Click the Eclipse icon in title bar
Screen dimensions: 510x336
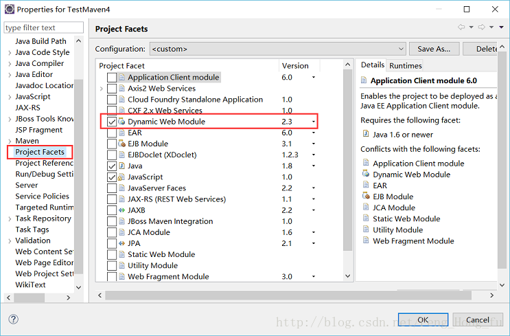coord(10,9)
